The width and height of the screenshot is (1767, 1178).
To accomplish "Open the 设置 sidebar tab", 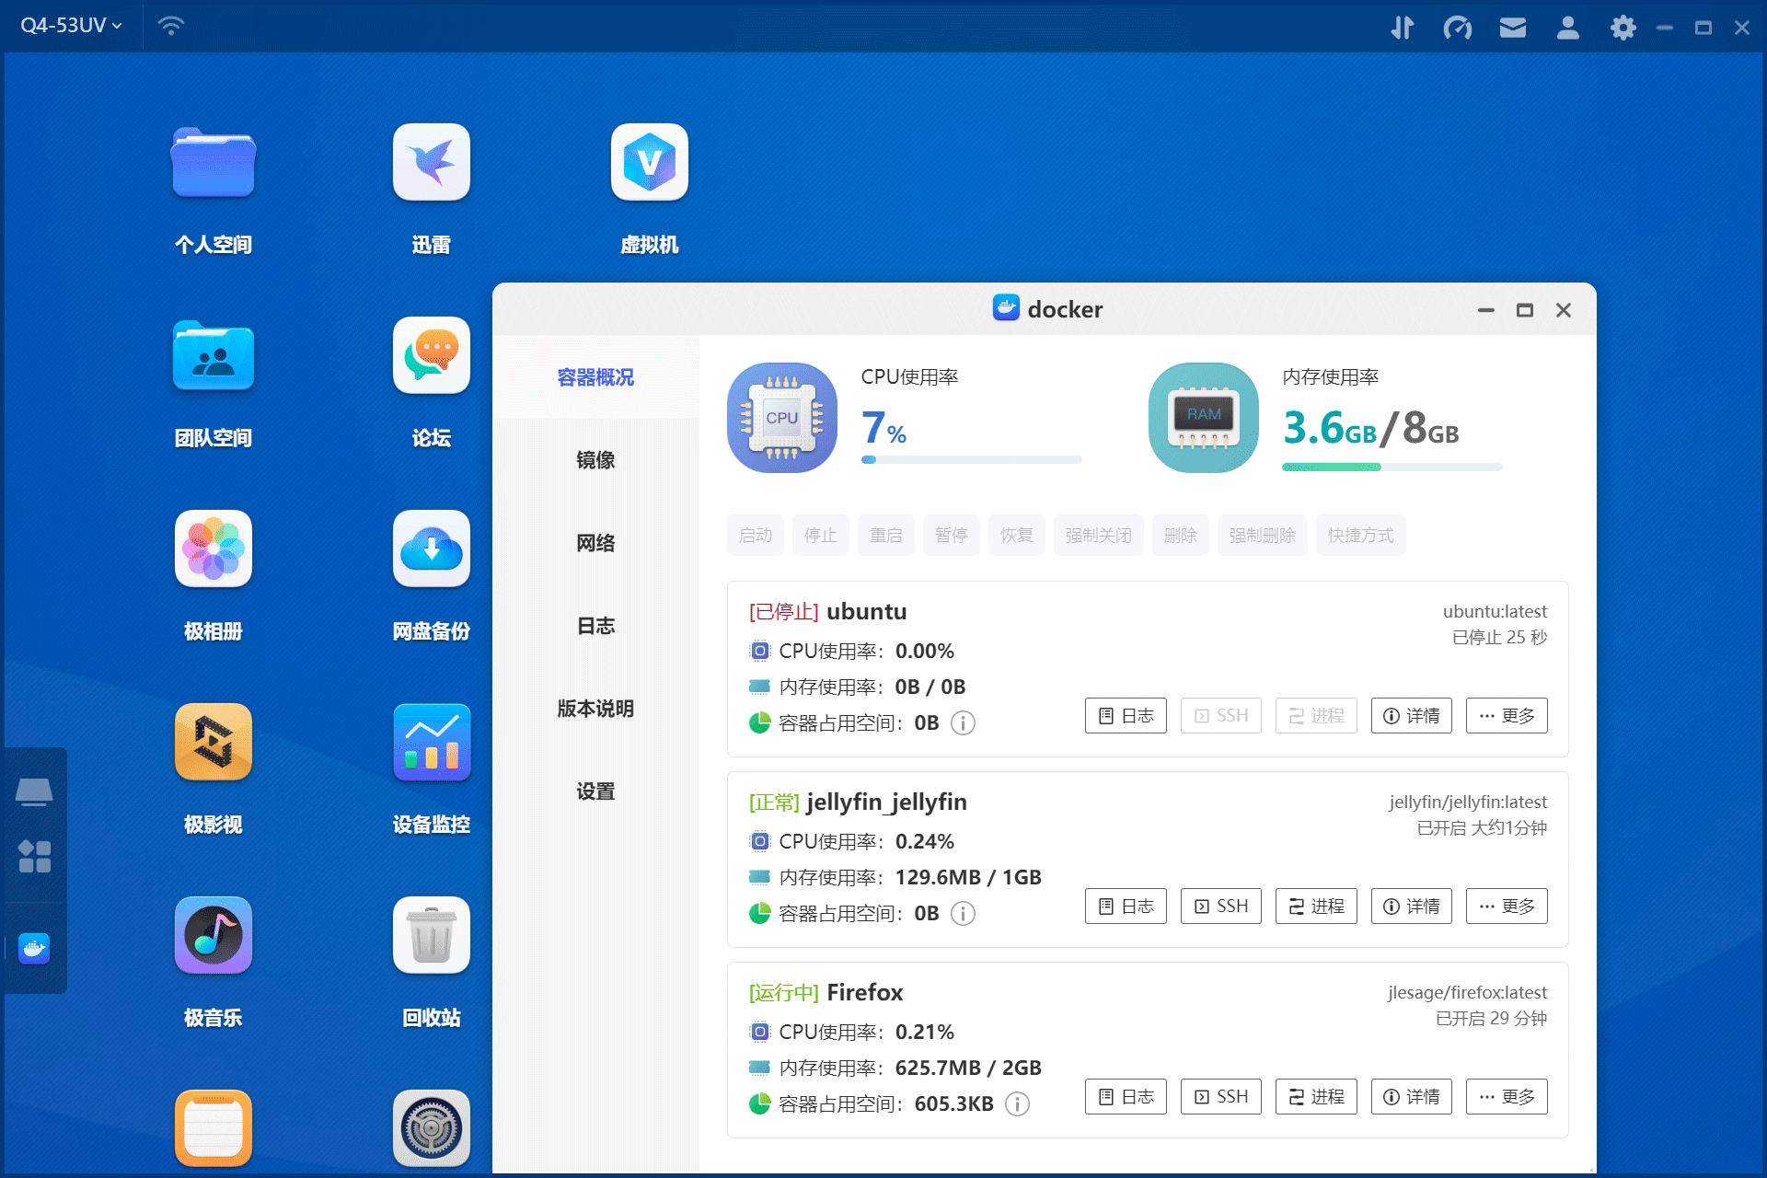I will point(595,791).
